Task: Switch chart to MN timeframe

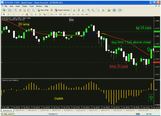Action: click(87, 14)
